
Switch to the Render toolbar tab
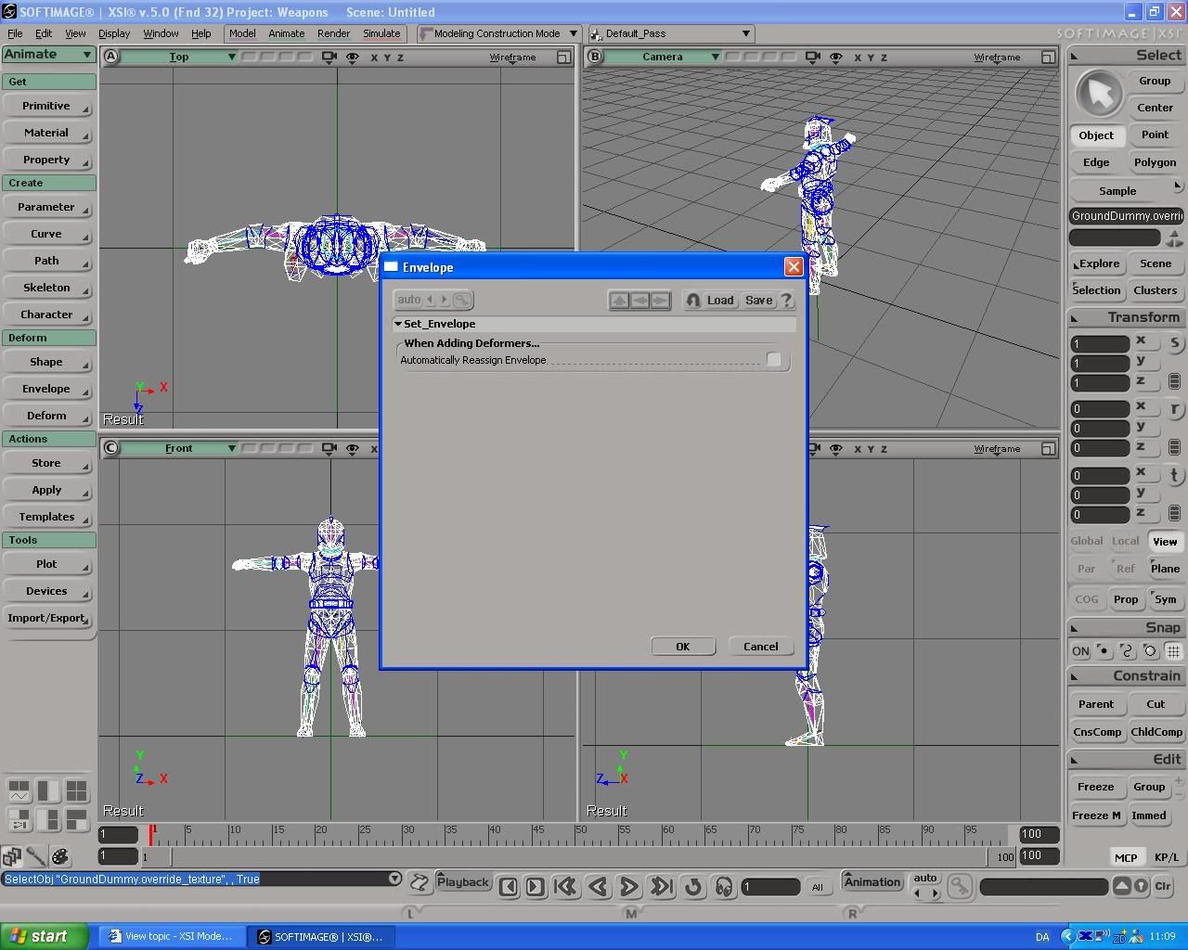point(333,33)
